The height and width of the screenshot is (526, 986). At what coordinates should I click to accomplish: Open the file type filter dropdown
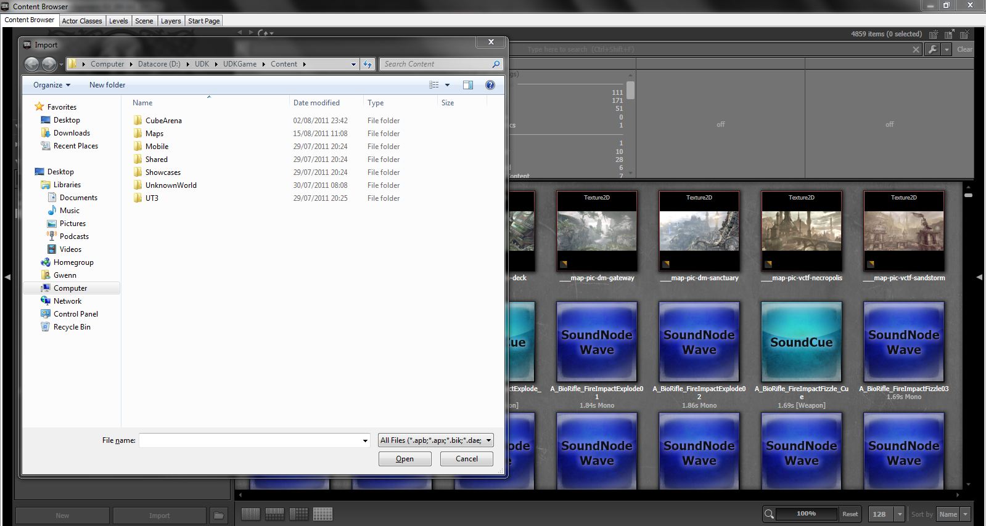436,440
